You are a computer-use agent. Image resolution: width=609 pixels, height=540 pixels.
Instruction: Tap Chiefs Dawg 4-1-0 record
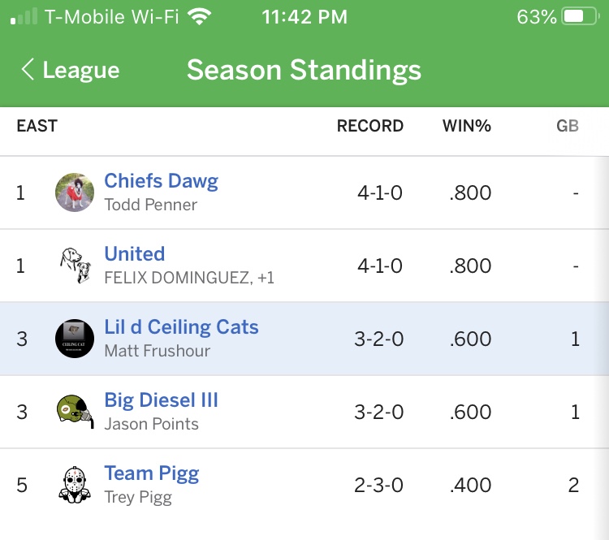pyautogui.click(x=379, y=193)
